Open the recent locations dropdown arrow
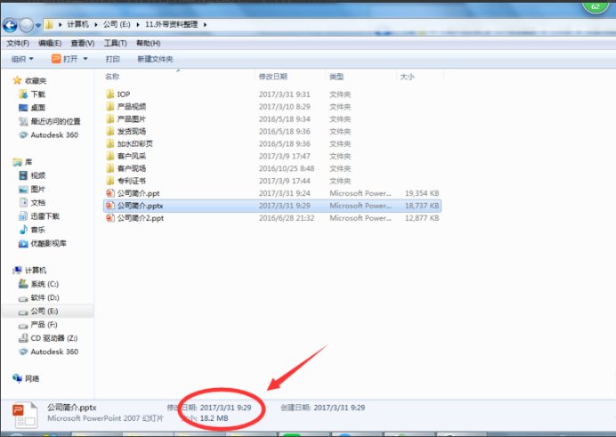The width and height of the screenshot is (616, 437). [38, 26]
